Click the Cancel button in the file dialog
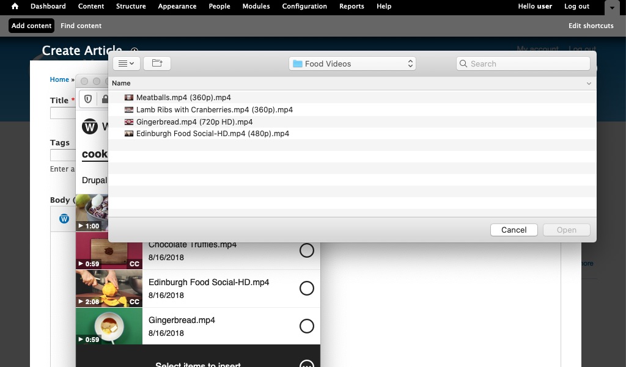The height and width of the screenshot is (367, 626). pos(514,230)
